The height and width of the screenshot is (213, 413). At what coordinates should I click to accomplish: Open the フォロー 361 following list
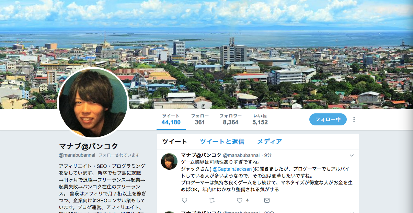[x=200, y=119]
